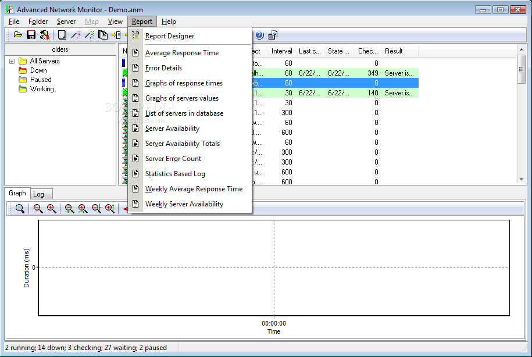
Task: Click the Paused yellow folder icon
Action: point(23,80)
